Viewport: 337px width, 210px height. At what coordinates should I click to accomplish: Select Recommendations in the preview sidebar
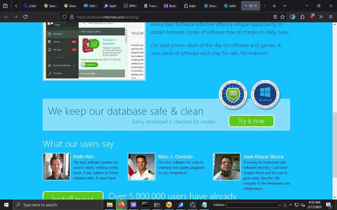(62, 65)
